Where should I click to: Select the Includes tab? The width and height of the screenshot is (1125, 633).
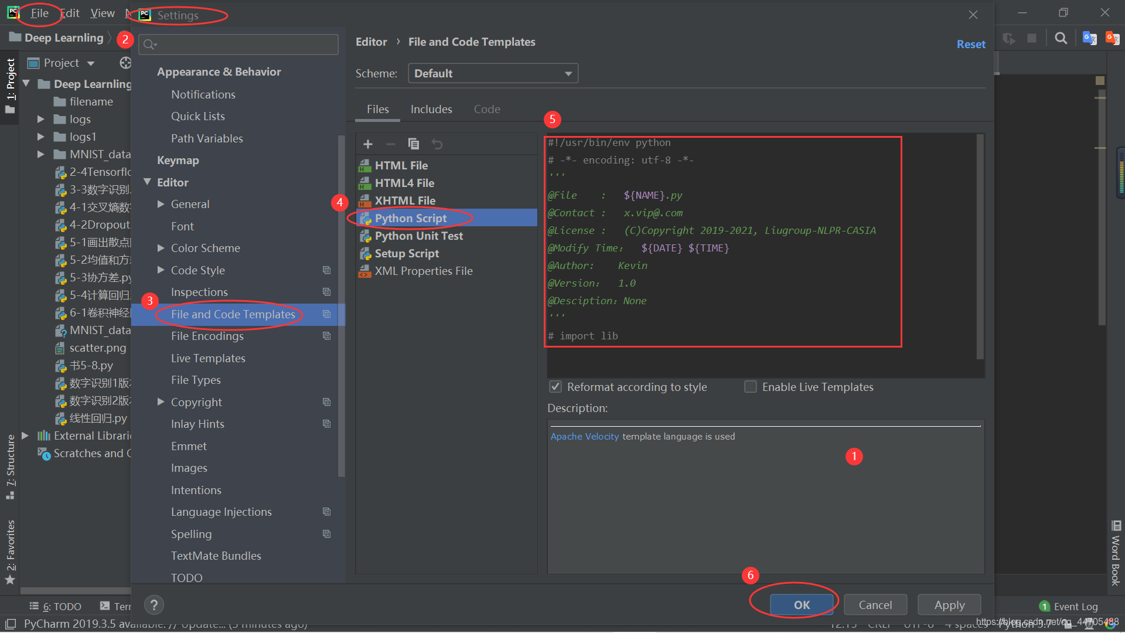coord(431,109)
